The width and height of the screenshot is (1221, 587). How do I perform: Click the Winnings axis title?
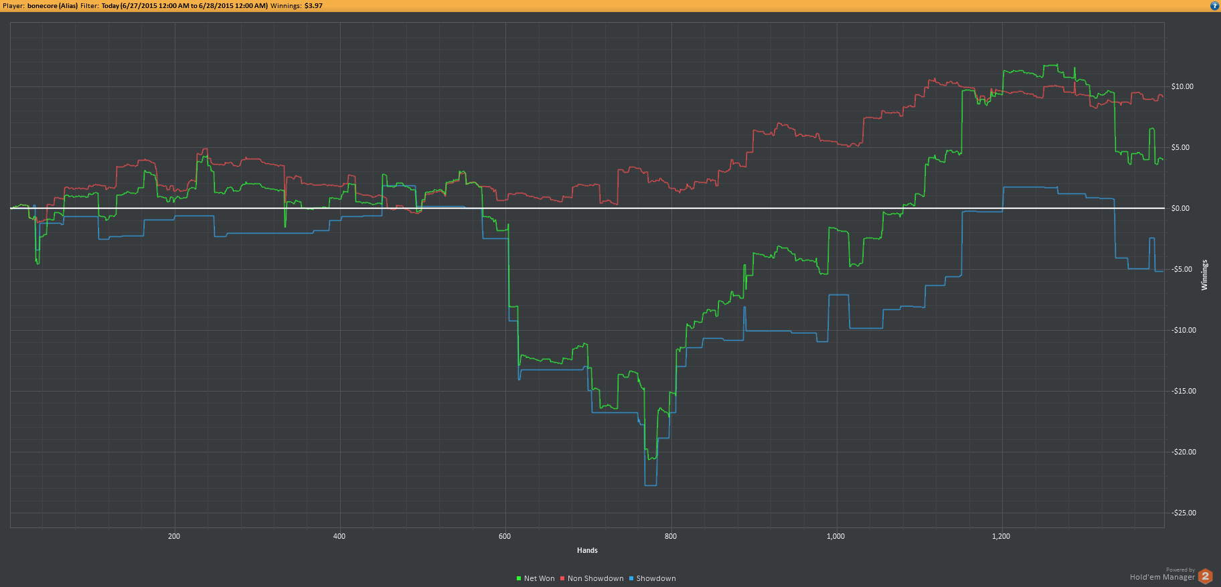[1204, 275]
